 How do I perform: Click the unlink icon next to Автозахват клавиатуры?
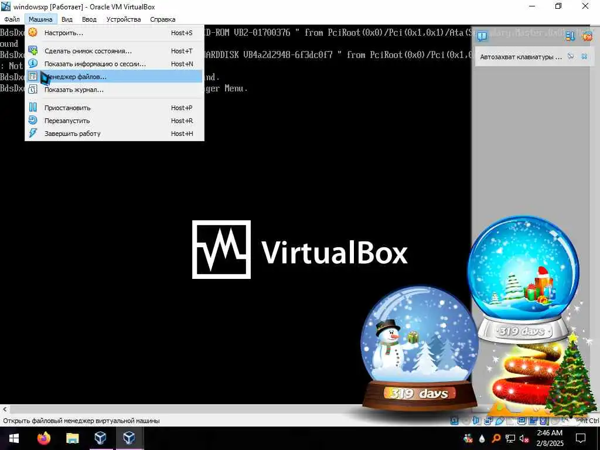click(571, 56)
